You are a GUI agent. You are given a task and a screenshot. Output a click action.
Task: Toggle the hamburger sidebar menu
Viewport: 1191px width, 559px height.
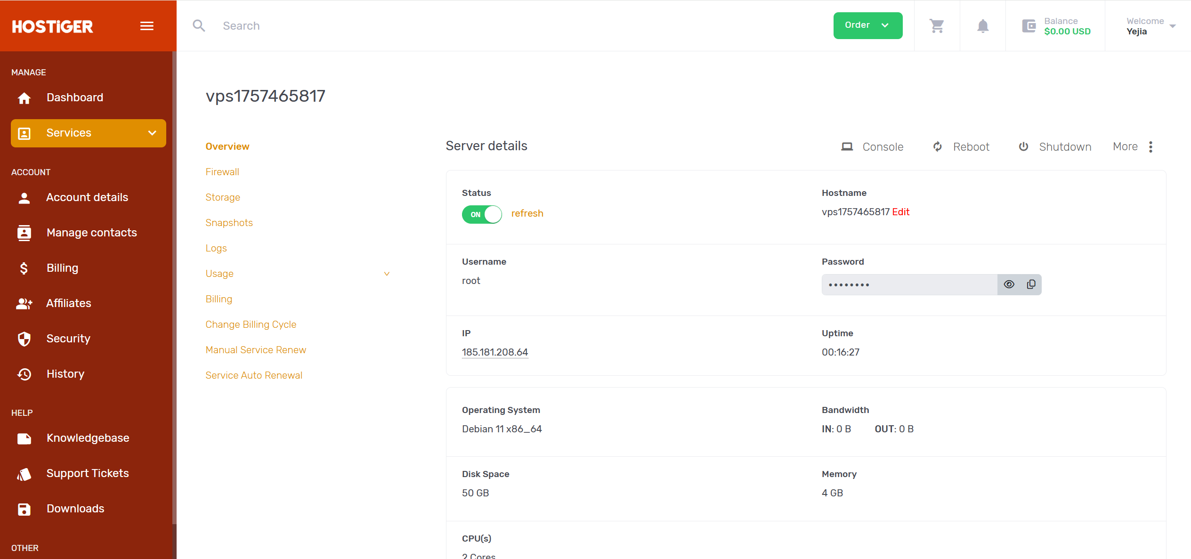(147, 26)
